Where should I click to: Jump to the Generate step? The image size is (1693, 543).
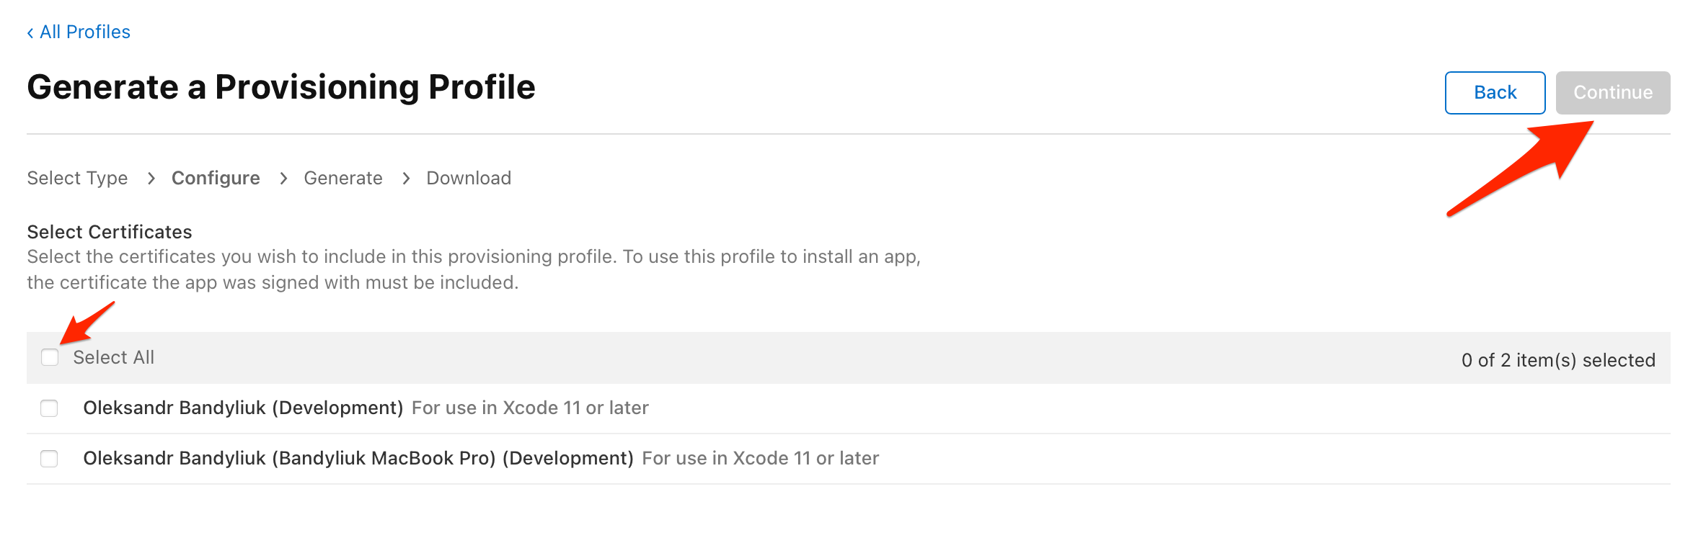pos(343,178)
